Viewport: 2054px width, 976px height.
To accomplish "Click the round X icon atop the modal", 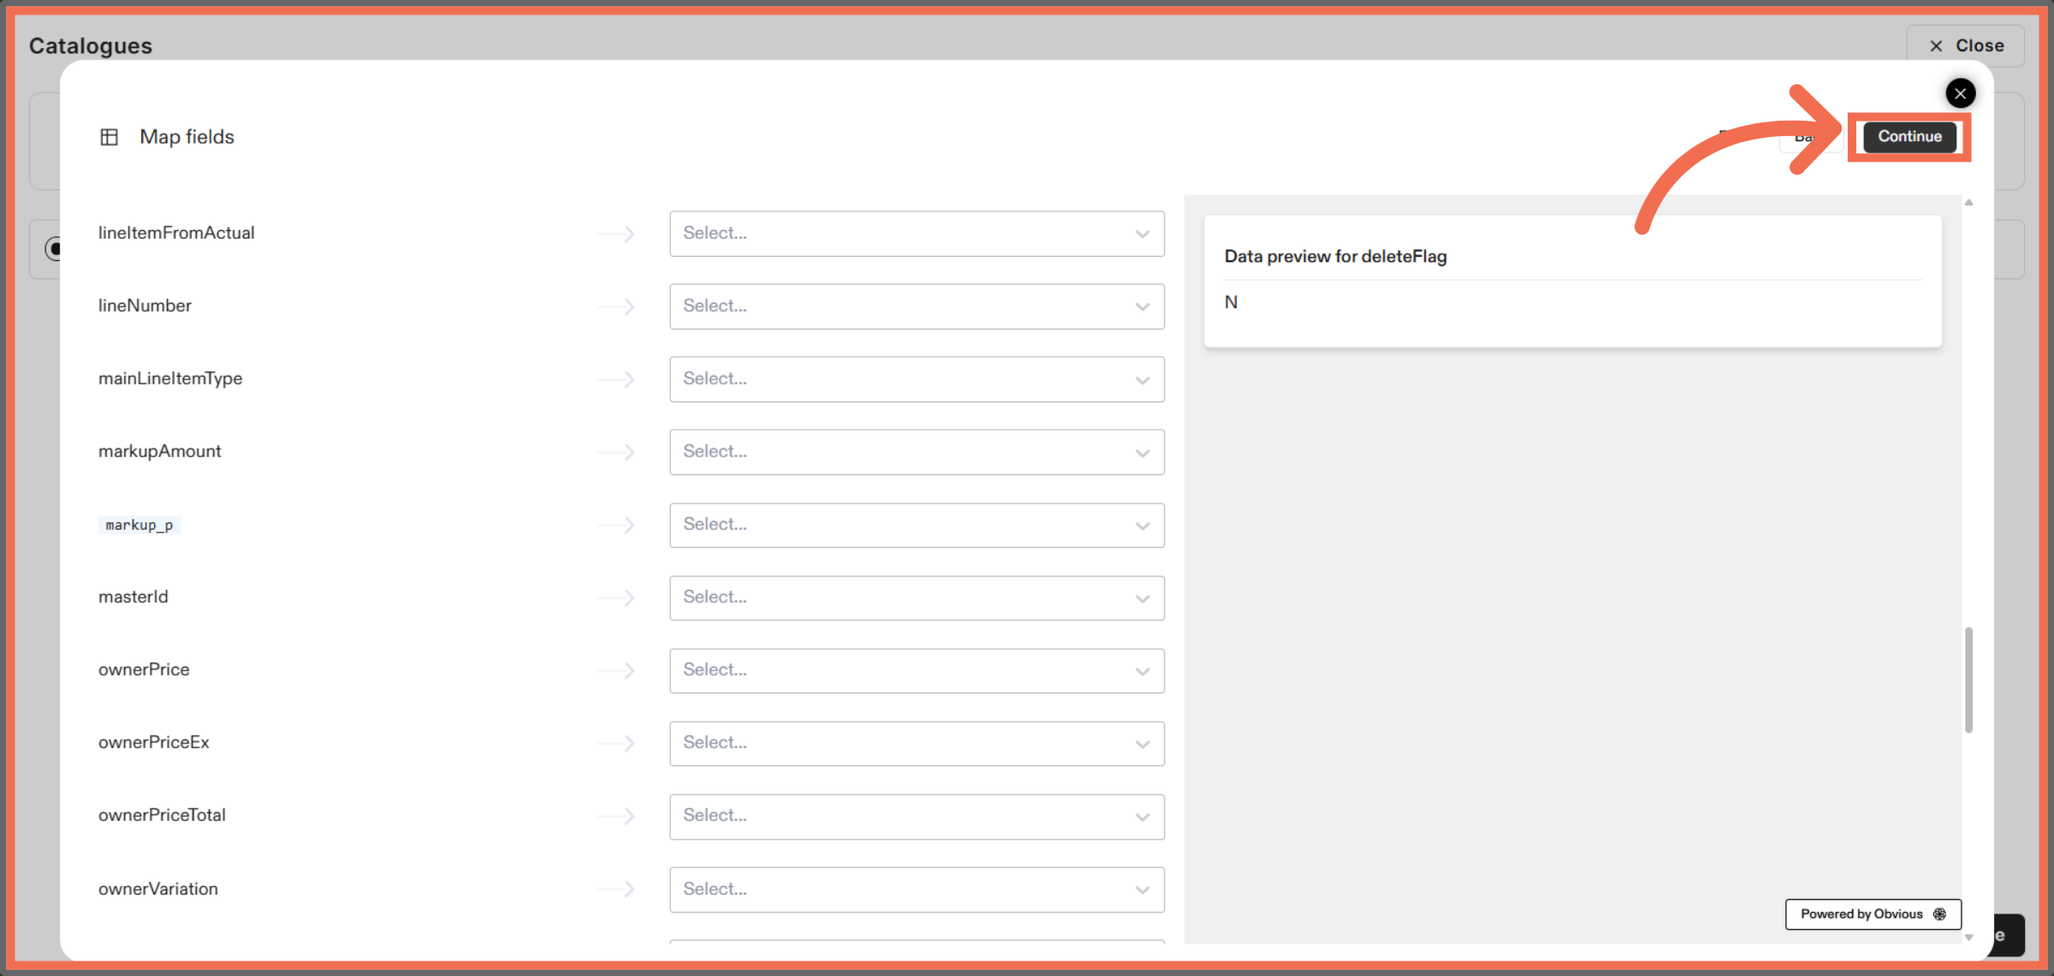I will [1960, 92].
